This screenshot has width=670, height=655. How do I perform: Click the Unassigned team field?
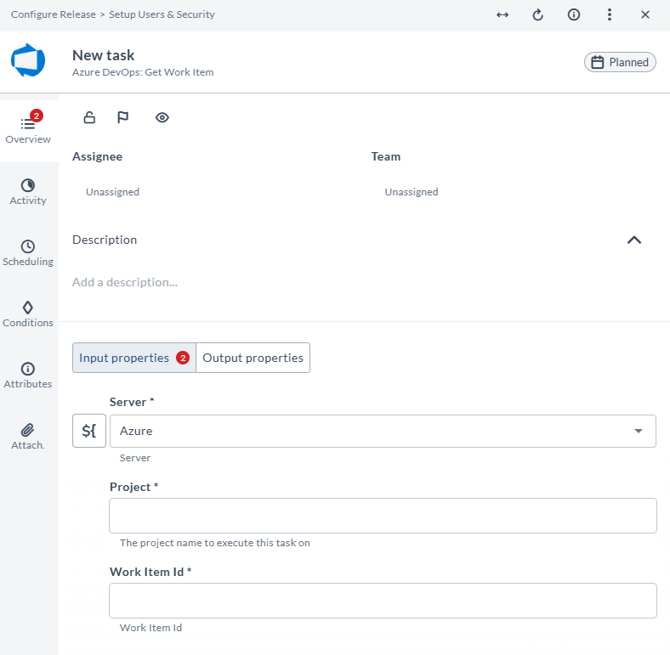point(411,192)
